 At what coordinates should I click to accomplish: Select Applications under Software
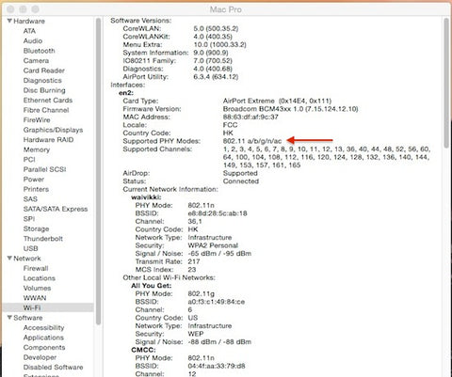[43, 338]
